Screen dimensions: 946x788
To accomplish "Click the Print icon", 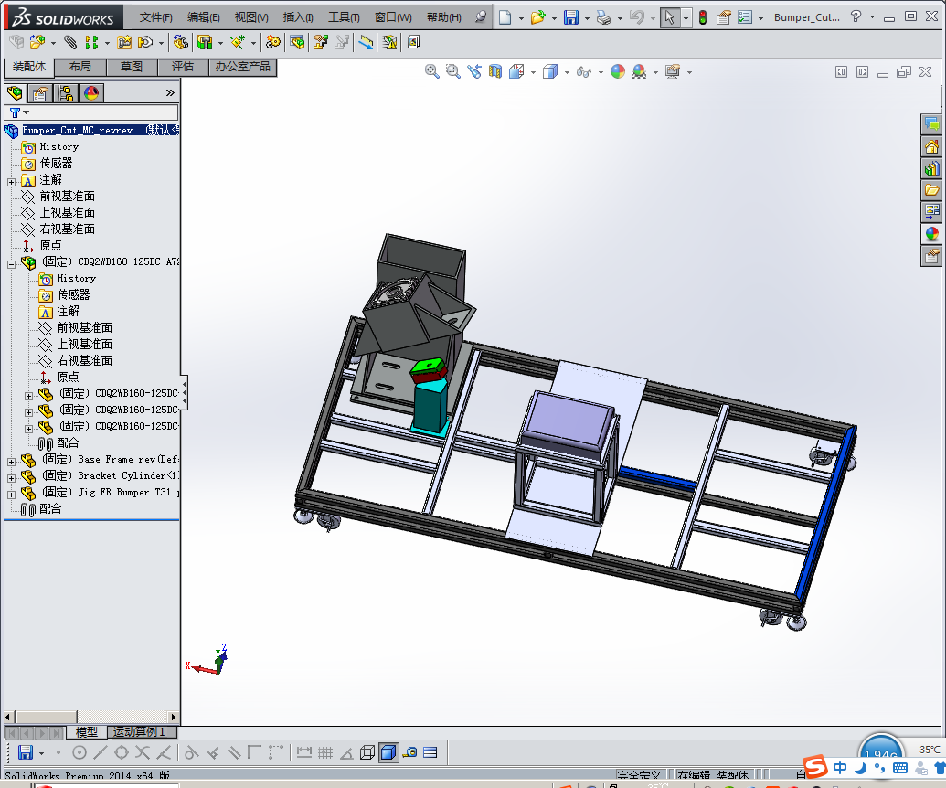I will 603,17.
